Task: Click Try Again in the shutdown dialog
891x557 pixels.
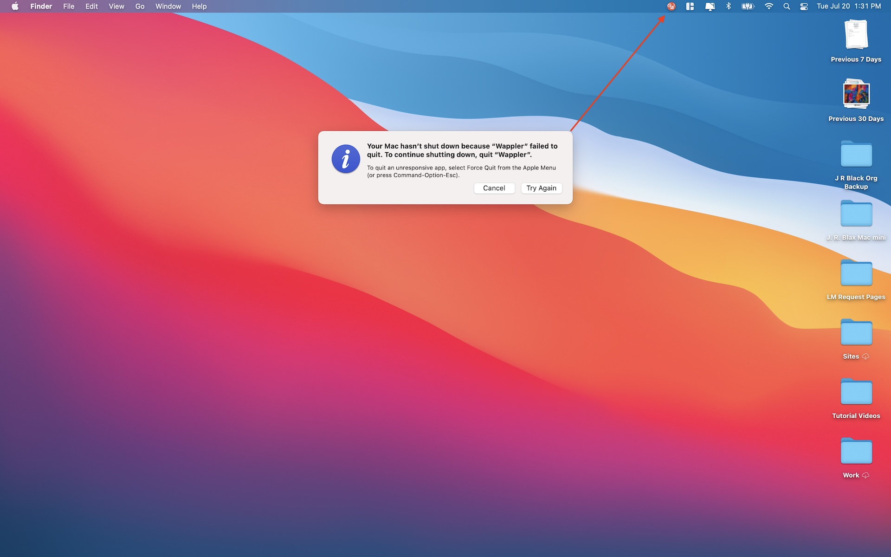Action: tap(541, 188)
